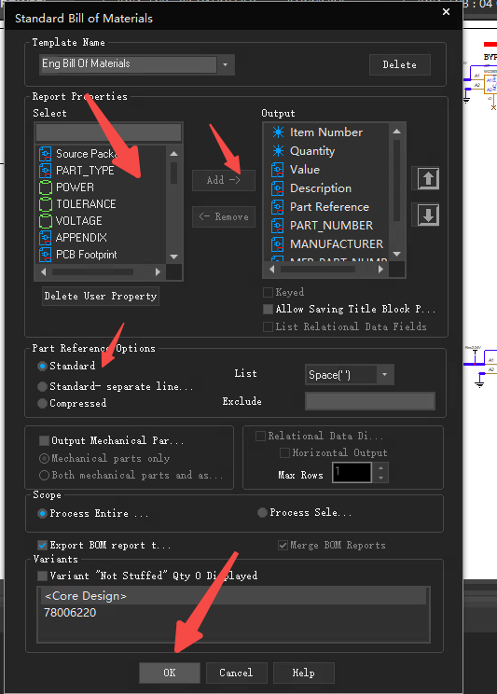Click the Exclude input field
Viewport: 497px width, 694px height.
tap(370, 401)
